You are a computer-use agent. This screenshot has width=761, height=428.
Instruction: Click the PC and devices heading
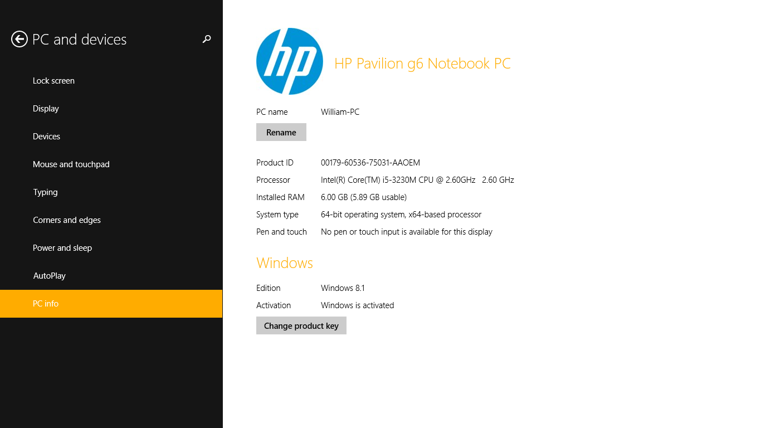[79, 40]
